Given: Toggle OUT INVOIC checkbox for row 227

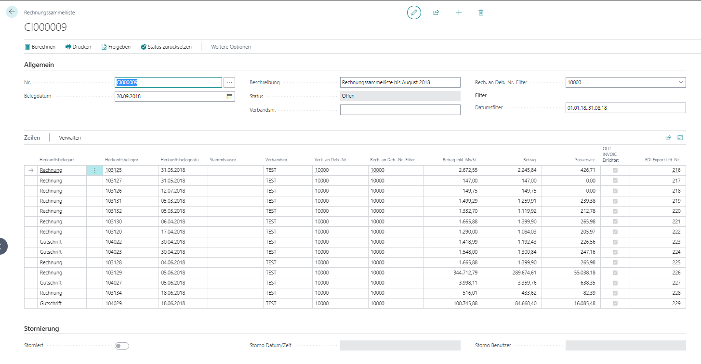Looking at the screenshot, I should click(615, 283).
